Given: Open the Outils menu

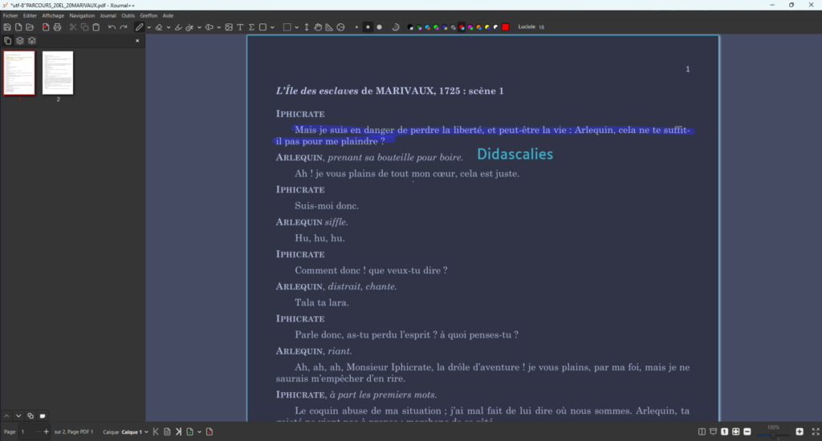Looking at the screenshot, I should pos(128,16).
